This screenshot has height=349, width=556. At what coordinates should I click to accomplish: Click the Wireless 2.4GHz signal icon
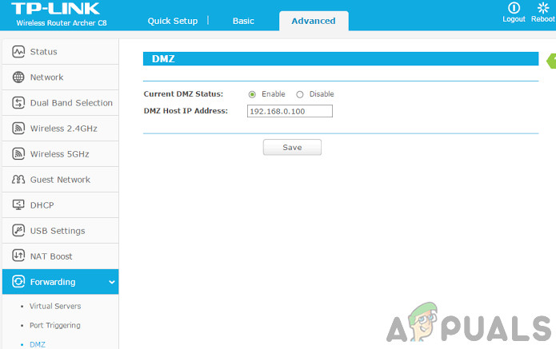tap(18, 128)
